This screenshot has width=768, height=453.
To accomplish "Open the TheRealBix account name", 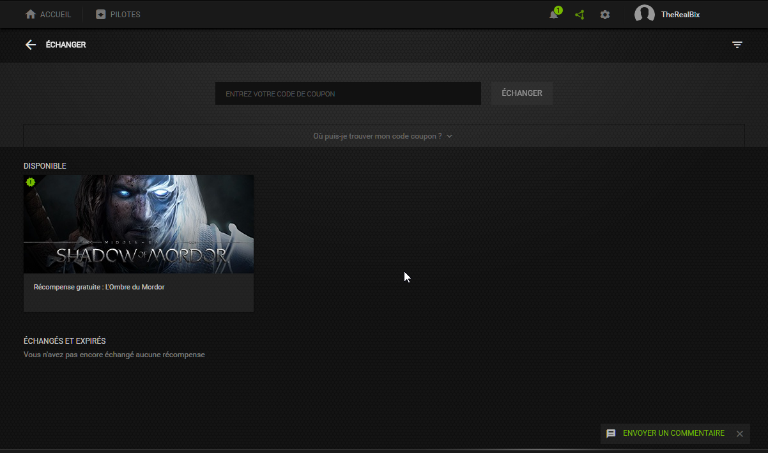I will click(680, 15).
